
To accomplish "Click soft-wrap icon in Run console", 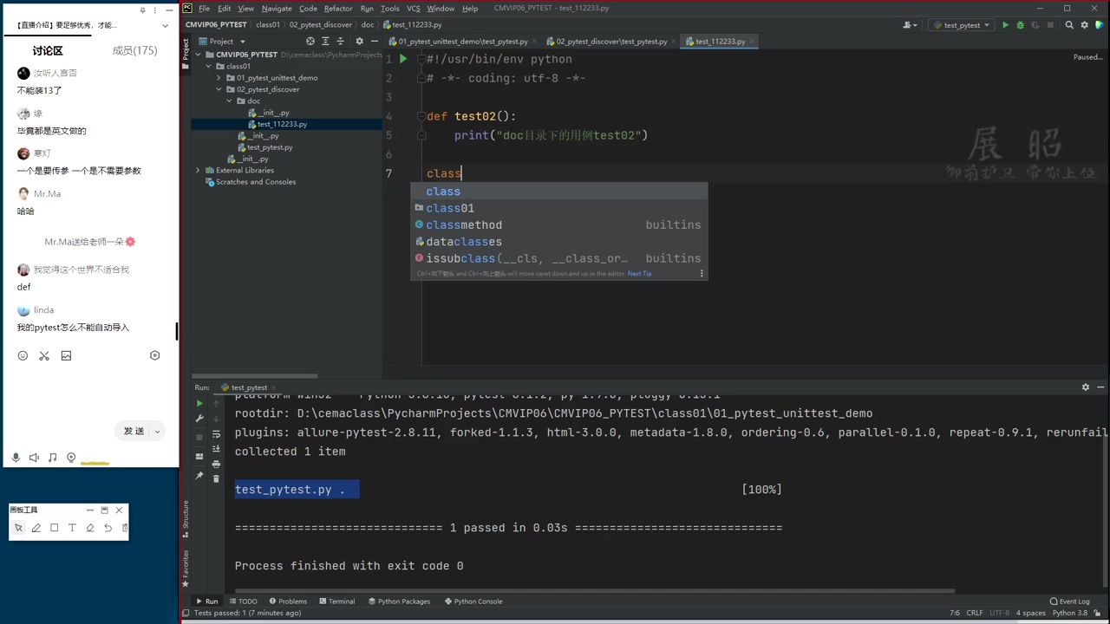I will click(x=216, y=433).
